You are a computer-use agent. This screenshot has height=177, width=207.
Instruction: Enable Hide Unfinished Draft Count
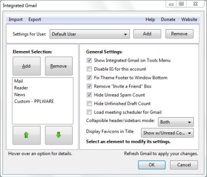pos(89,104)
